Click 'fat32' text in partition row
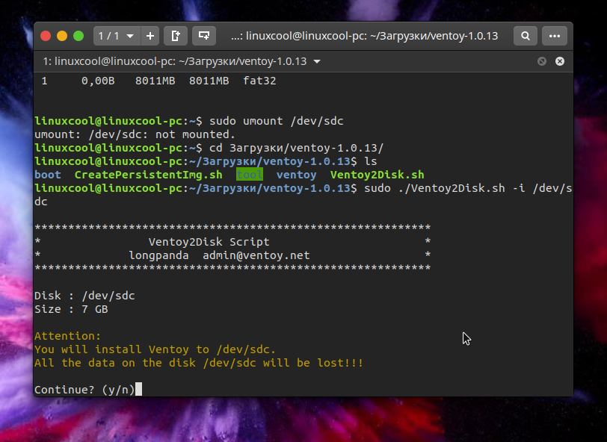Viewport: 607px width, 442px height. click(259, 81)
